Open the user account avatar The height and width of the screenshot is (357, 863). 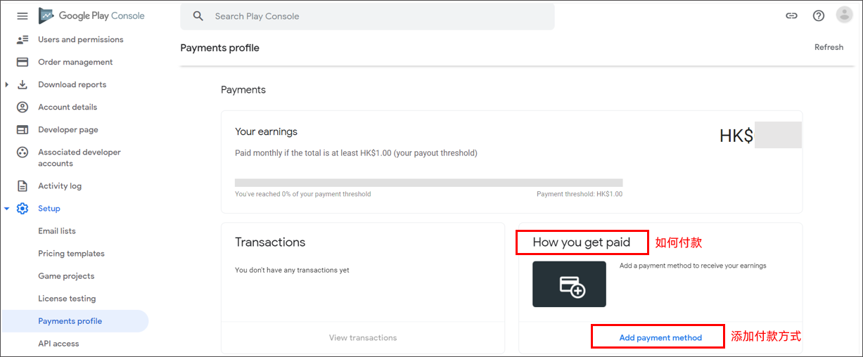click(x=844, y=15)
